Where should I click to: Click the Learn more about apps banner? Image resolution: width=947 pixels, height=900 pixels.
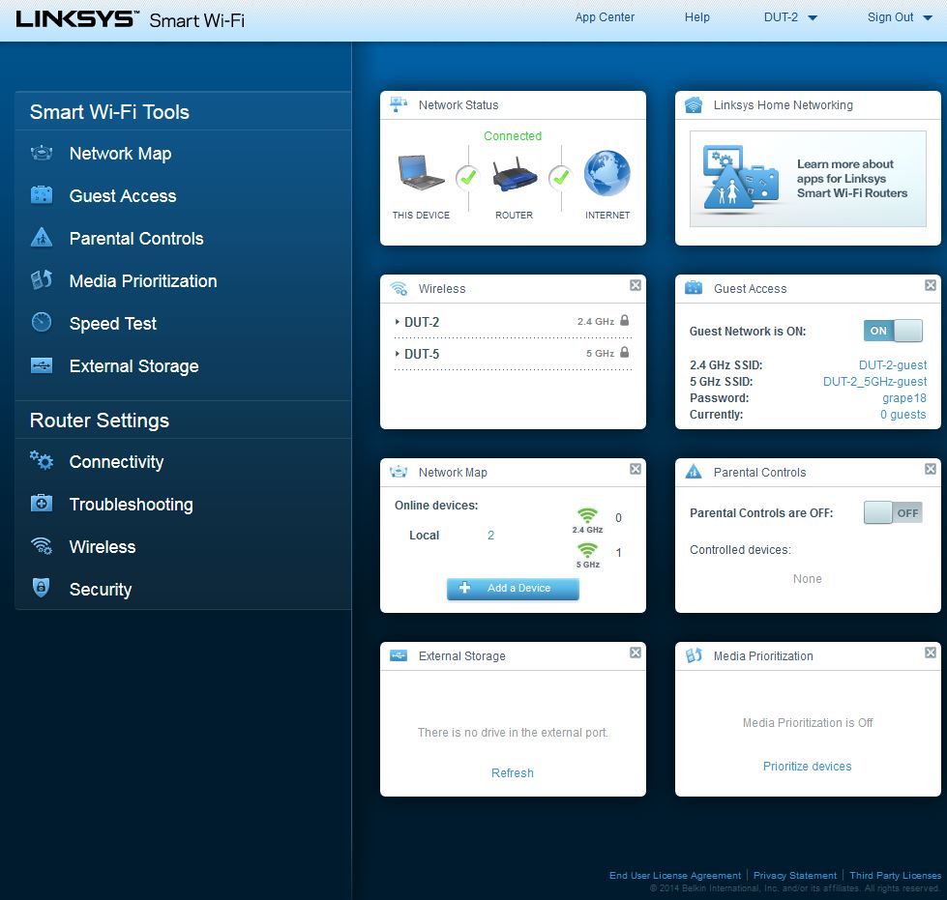coord(808,179)
